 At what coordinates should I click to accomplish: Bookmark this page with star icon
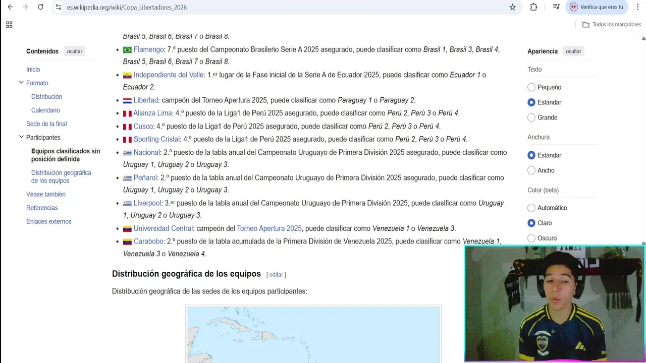513,7
